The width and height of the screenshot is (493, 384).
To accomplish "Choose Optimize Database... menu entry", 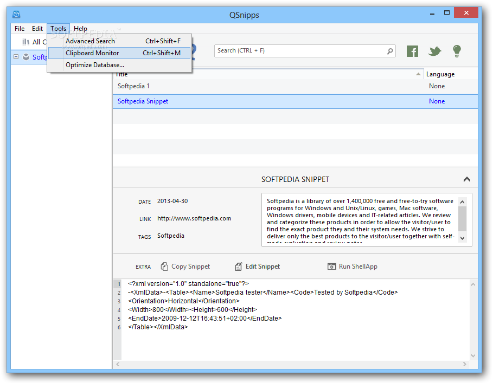I will point(119,65).
